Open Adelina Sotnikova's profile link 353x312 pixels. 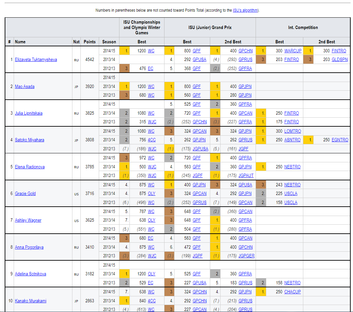point(30,274)
